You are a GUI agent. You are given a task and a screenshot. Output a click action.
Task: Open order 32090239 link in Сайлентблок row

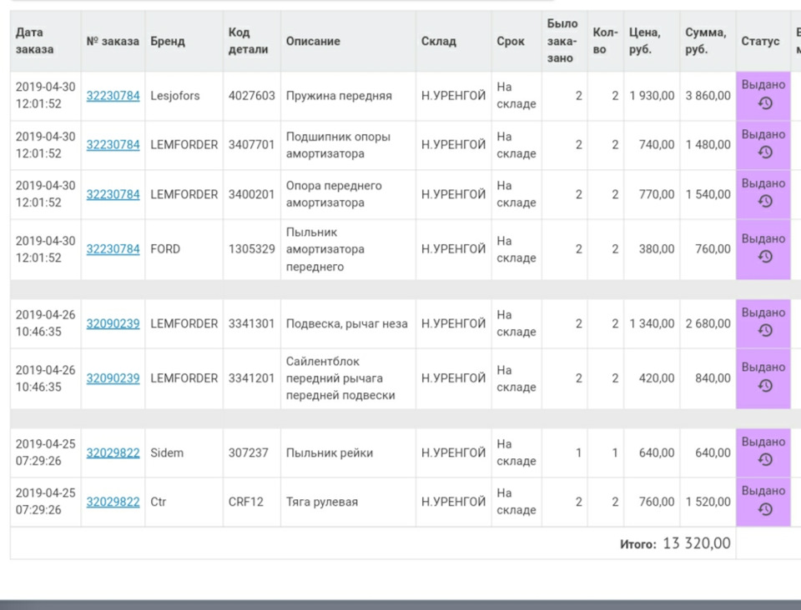113,377
